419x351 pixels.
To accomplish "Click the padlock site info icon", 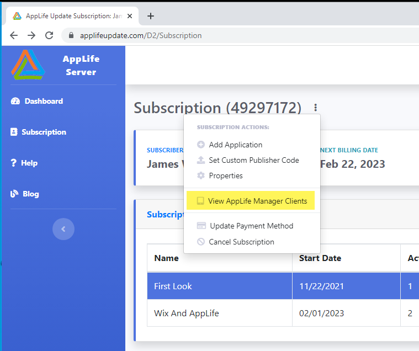I will coord(71,35).
